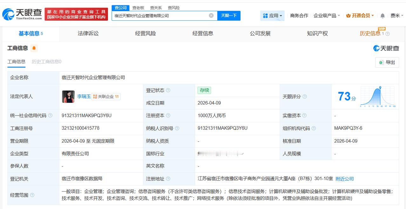
Task: Expand the 应用 dropdown menu
Action: (272, 16)
